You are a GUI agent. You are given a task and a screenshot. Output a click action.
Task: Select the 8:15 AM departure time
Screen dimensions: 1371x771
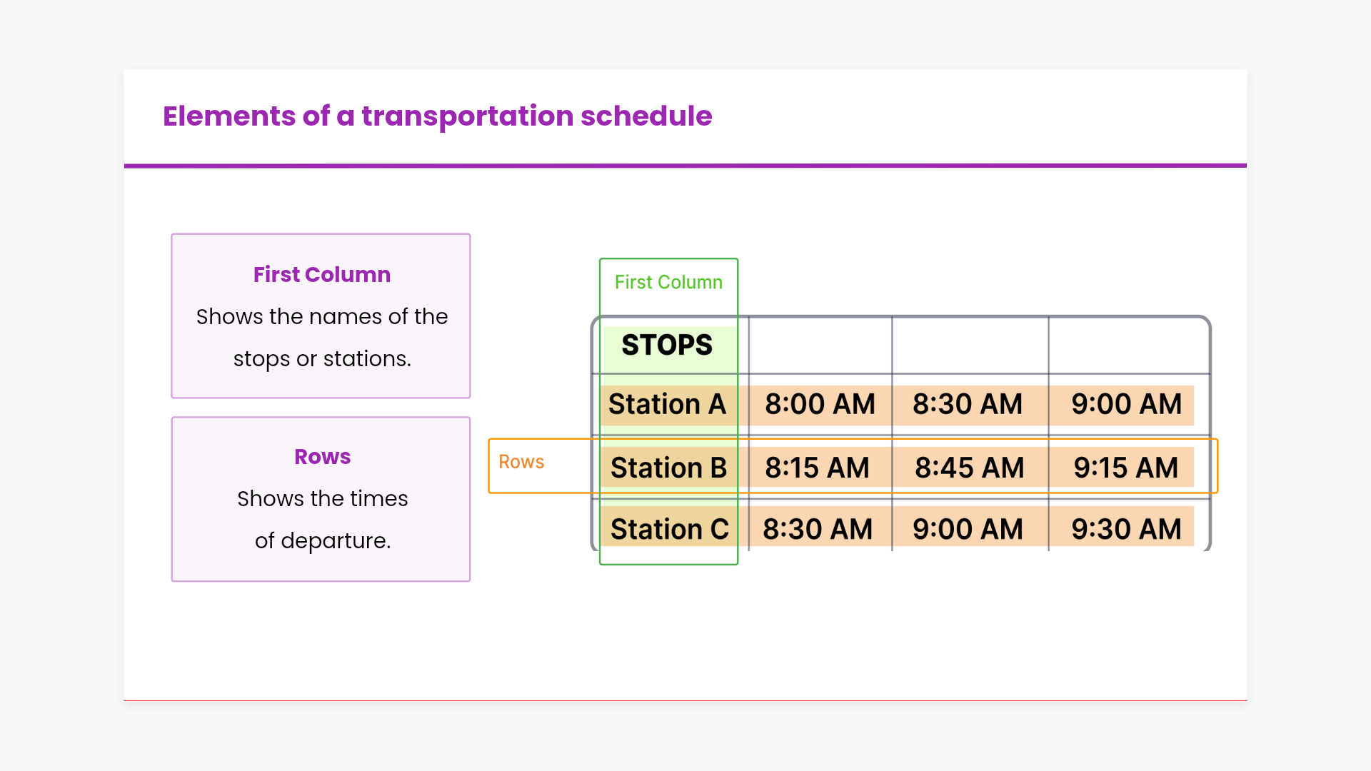(x=817, y=468)
